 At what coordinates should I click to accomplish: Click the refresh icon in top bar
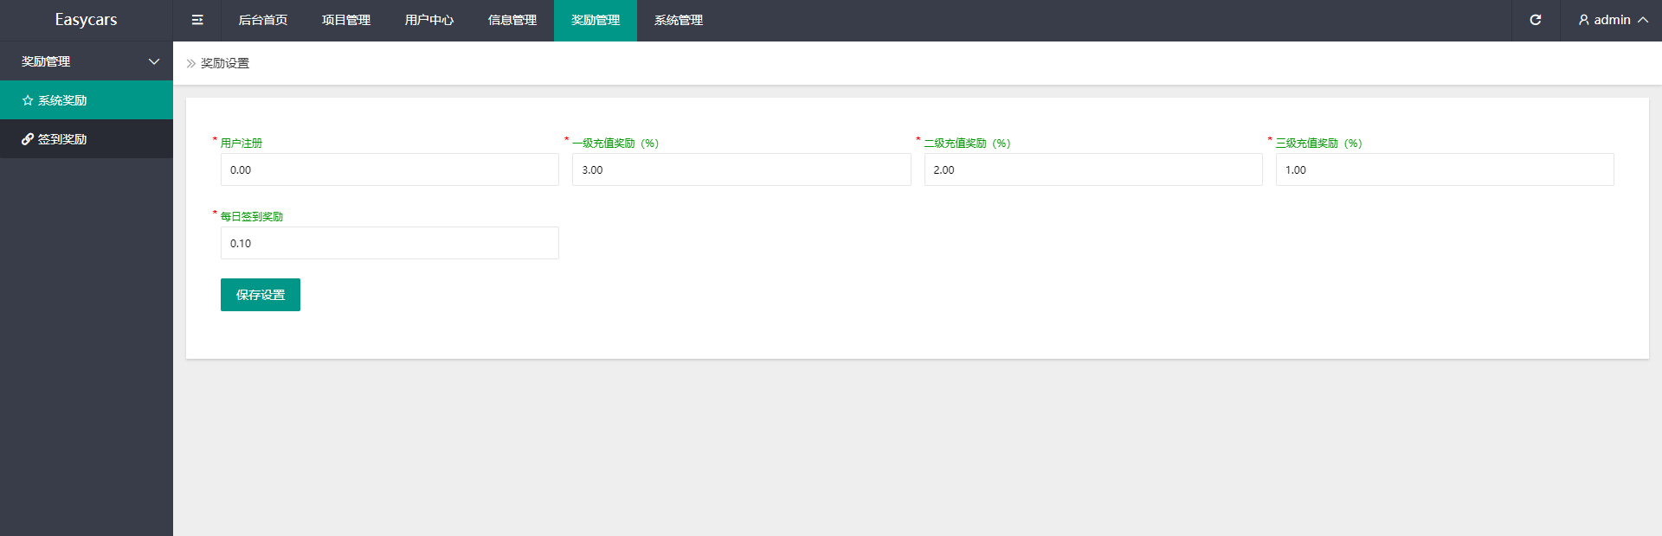[x=1536, y=20]
